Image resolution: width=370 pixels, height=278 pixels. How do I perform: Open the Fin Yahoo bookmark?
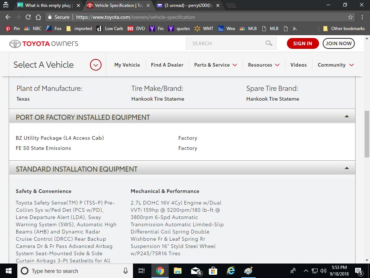(x=156, y=29)
